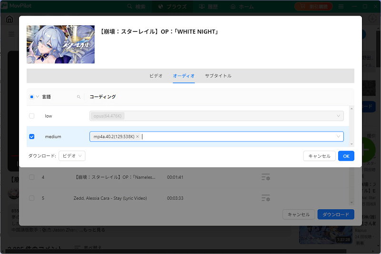The width and height of the screenshot is (381, 254).
Task: Open the search tab magnifier icon
Action: click(130, 6)
